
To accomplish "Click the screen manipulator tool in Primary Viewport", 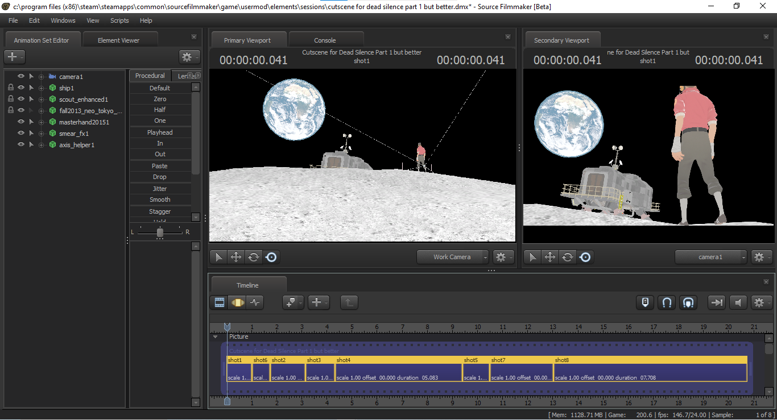I will coord(271,257).
